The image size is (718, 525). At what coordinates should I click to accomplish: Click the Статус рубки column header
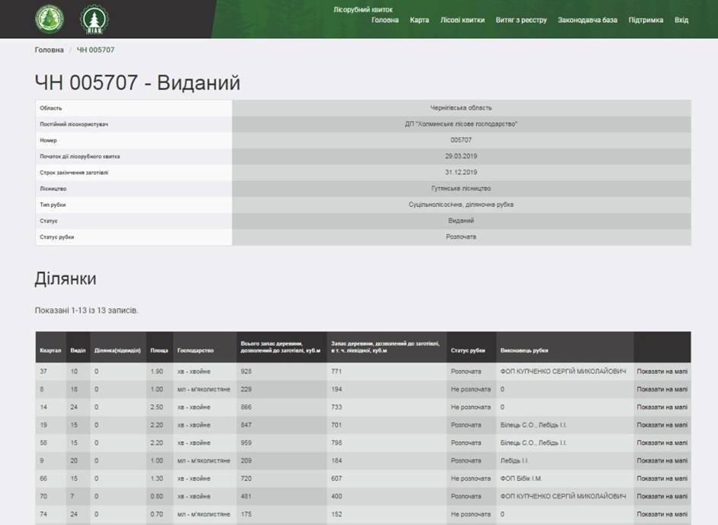467,351
